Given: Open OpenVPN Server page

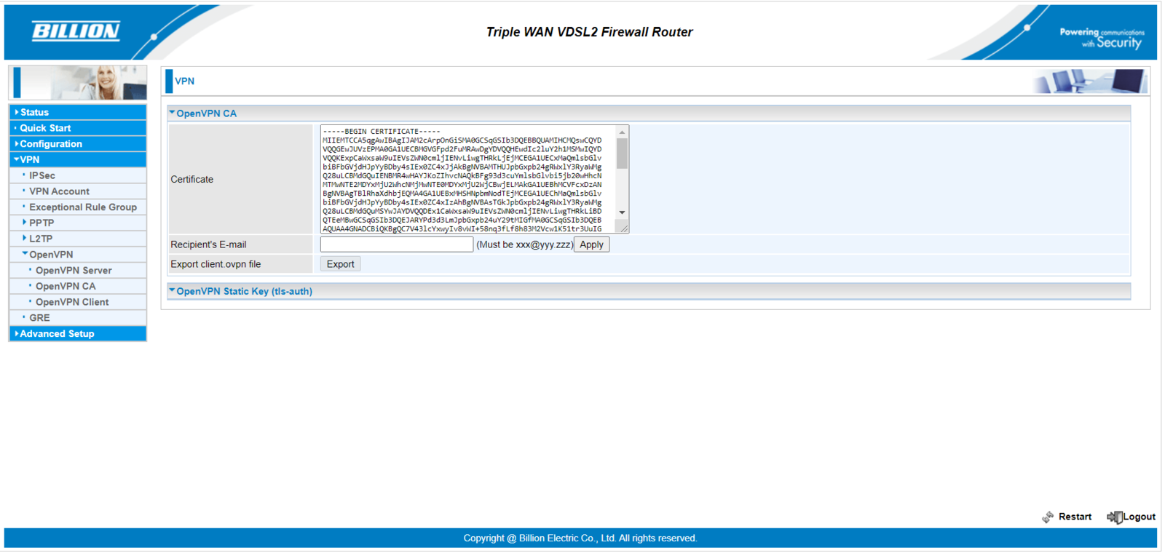Looking at the screenshot, I should [74, 271].
